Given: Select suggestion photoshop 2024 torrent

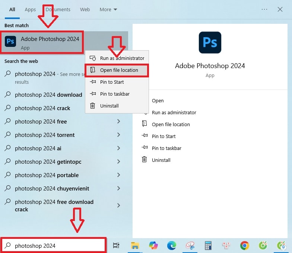Looking at the screenshot, I should 63,135.
